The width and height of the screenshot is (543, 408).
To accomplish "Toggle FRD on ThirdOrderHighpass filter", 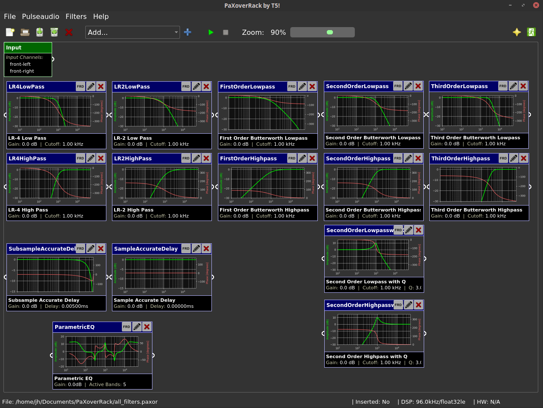I will click(503, 158).
